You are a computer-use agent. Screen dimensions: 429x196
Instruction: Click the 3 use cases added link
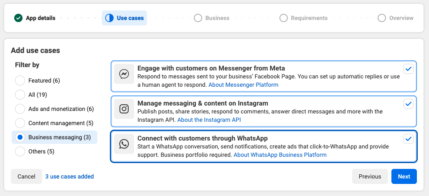[69, 176]
